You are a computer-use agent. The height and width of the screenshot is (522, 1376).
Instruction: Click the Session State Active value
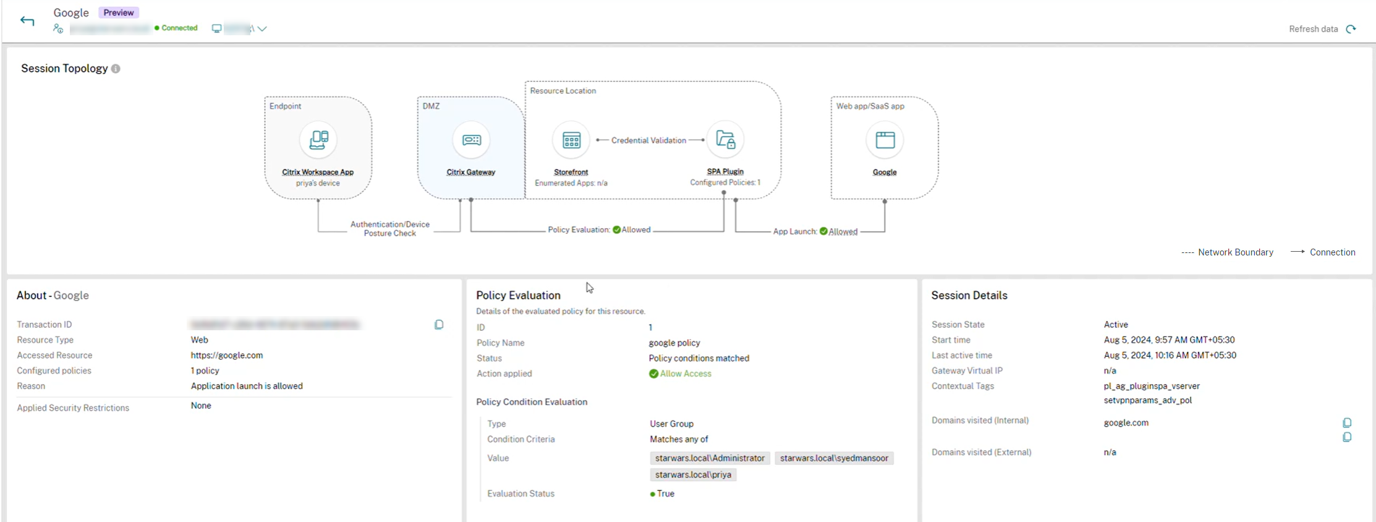(x=1116, y=325)
